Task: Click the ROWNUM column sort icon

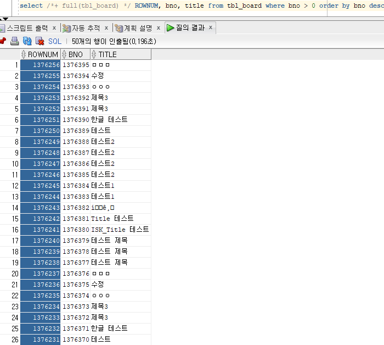Action: tap(24, 54)
